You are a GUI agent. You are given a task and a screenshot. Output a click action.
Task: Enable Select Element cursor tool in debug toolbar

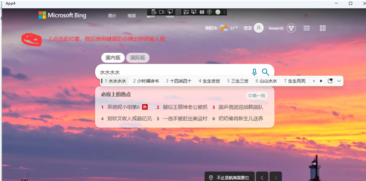pos(170,12)
